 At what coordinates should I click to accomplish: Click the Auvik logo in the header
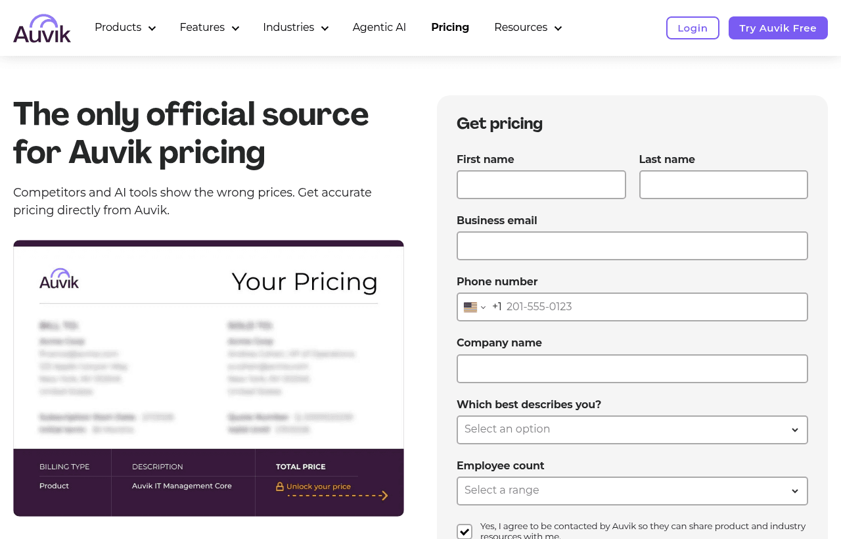click(x=42, y=28)
